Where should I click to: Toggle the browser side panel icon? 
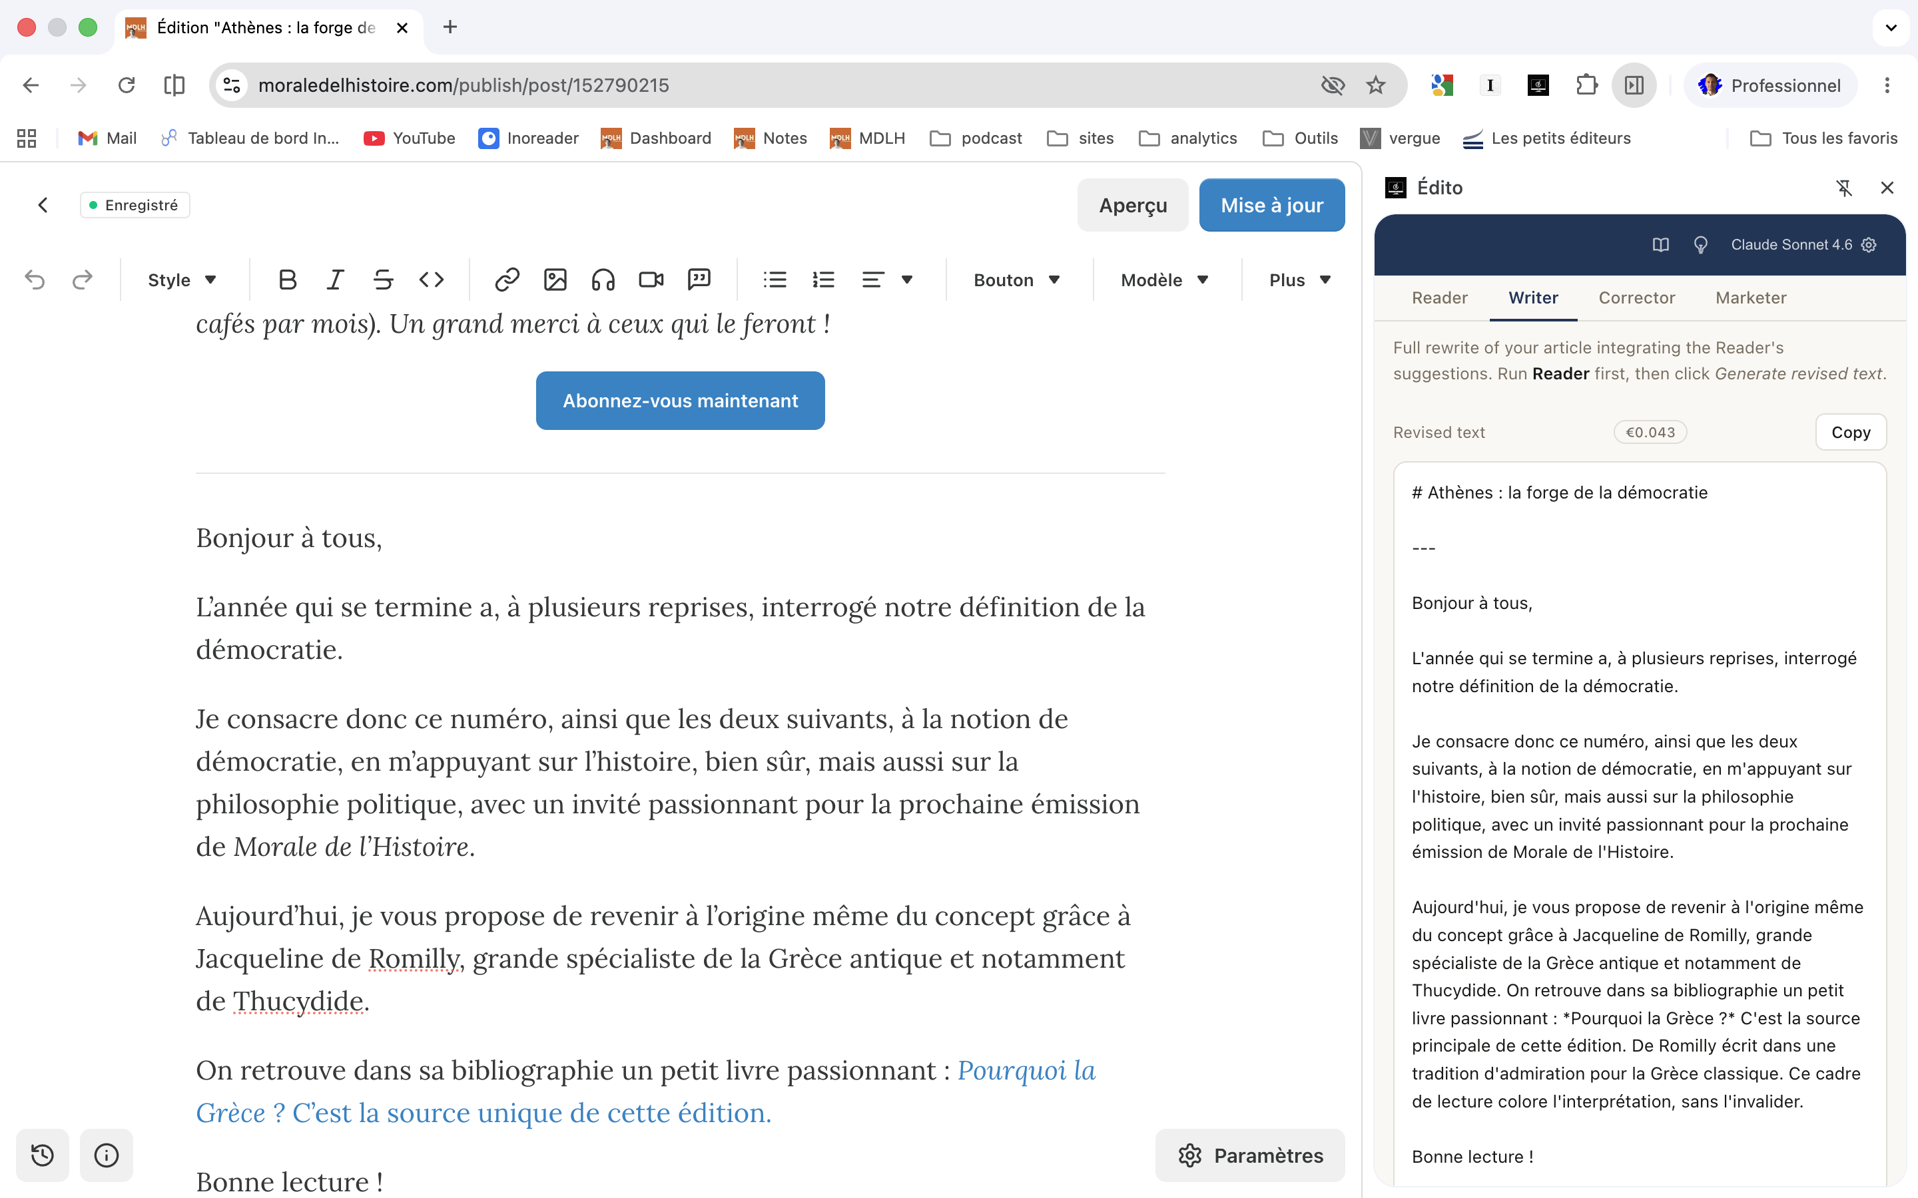[1634, 86]
